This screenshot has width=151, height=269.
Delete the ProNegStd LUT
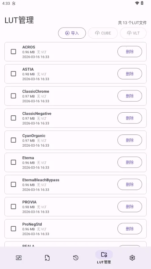pyautogui.click(x=130, y=229)
